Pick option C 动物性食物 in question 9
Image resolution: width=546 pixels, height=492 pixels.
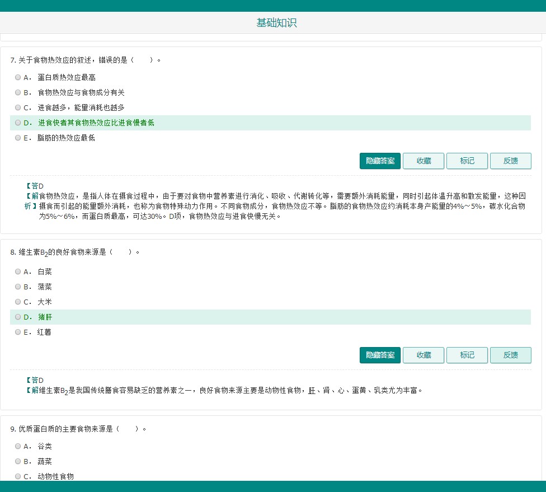[x=18, y=476]
